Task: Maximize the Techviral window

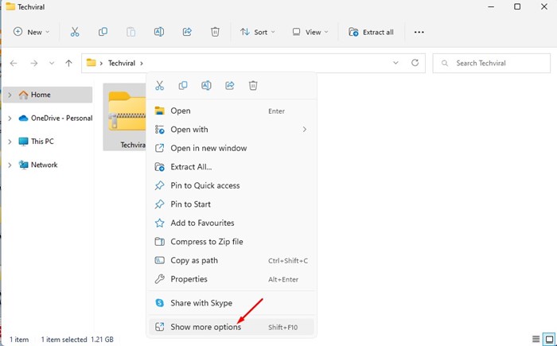Action: (x=517, y=6)
